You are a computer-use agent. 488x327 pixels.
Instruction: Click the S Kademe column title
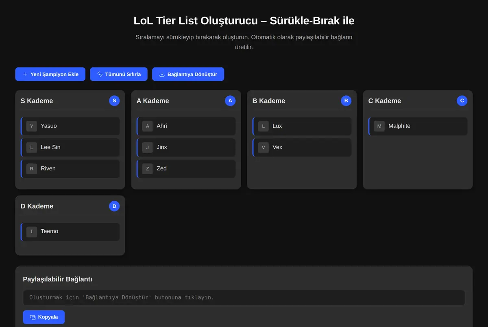pyautogui.click(x=37, y=101)
